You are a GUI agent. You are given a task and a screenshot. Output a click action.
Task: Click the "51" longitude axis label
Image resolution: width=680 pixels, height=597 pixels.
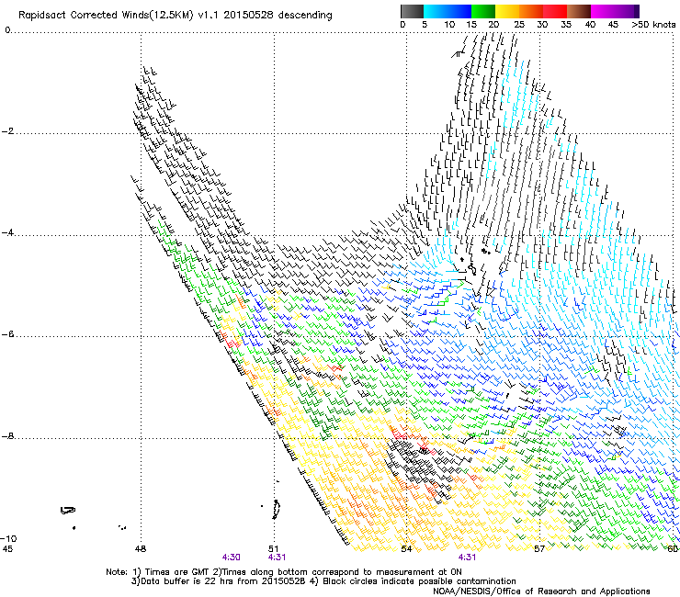(x=274, y=549)
